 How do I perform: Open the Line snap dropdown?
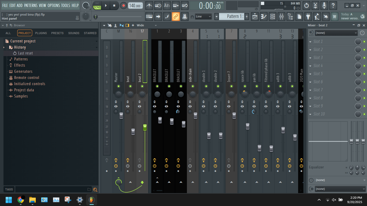pyautogui.click(x=203, y=17)
